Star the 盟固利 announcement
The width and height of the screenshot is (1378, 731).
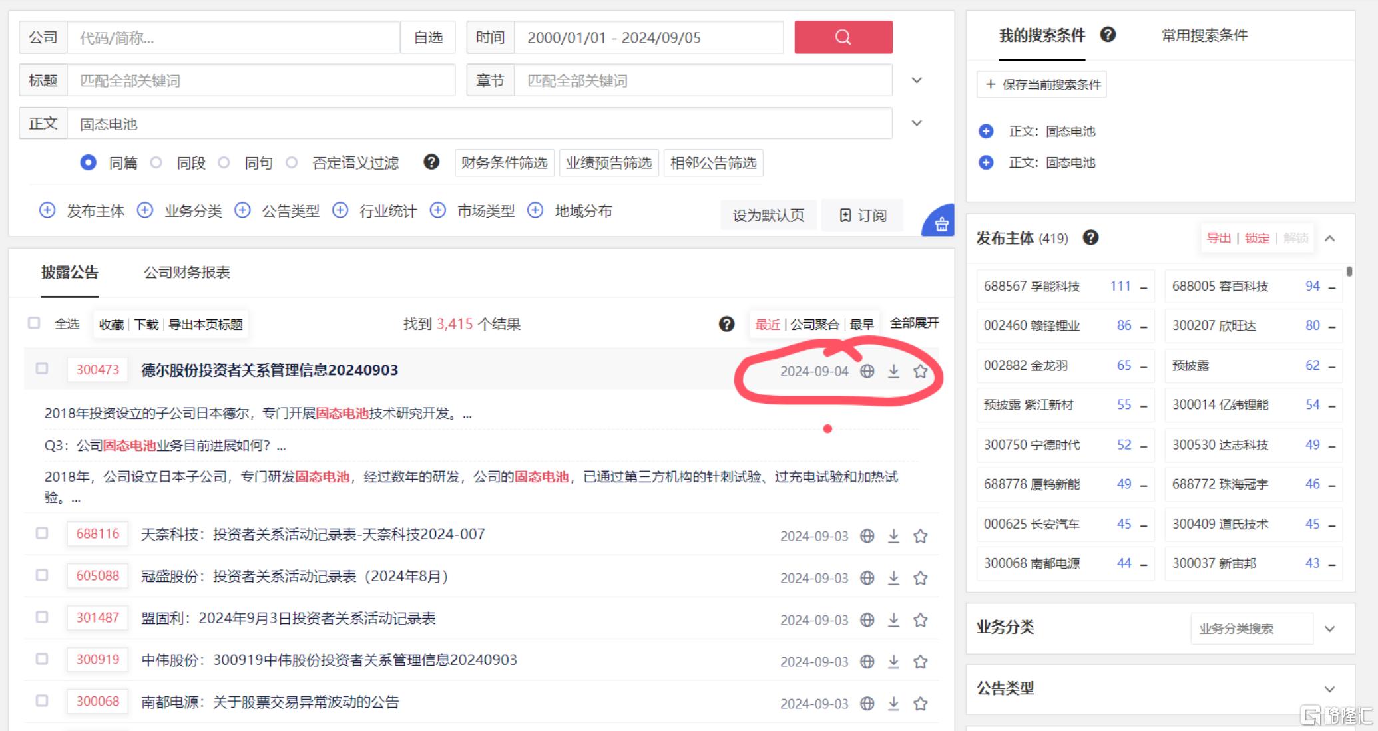920,620
